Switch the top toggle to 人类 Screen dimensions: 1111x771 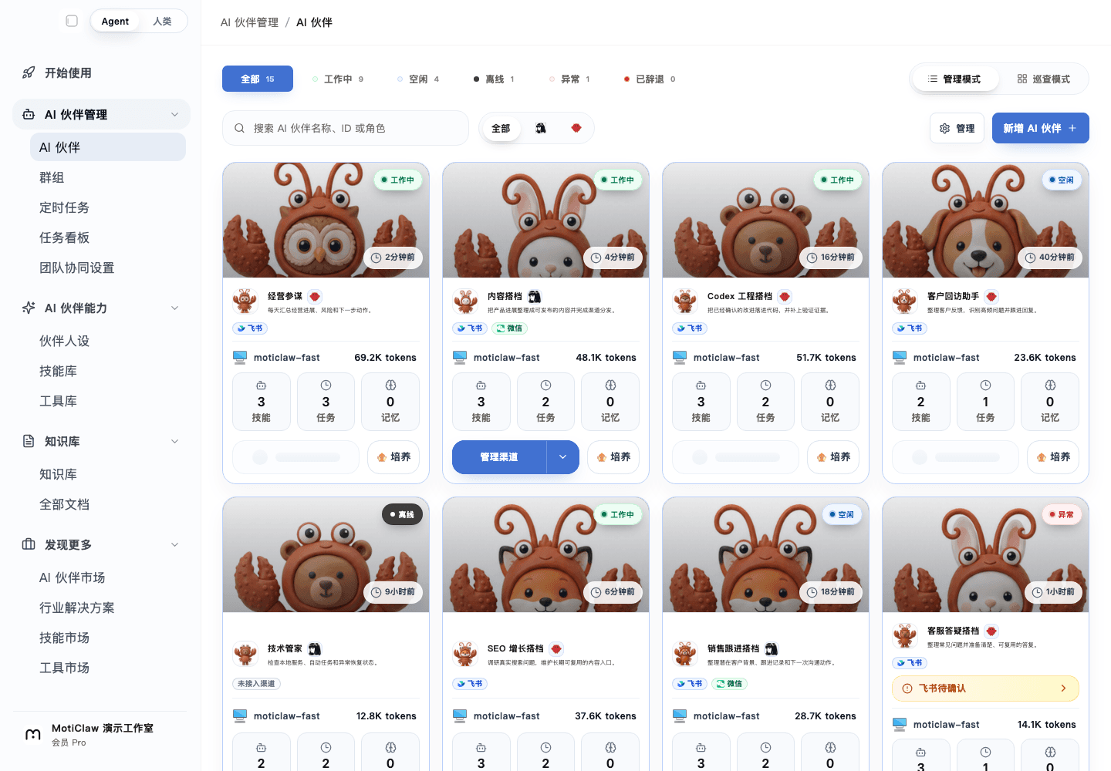click(x=162, y=21)
